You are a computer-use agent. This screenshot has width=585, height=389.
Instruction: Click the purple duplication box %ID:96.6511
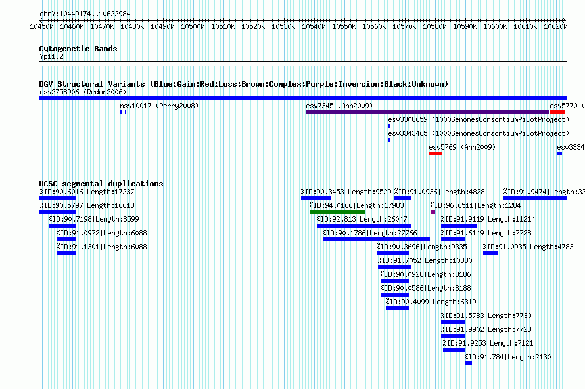(433, 212)
